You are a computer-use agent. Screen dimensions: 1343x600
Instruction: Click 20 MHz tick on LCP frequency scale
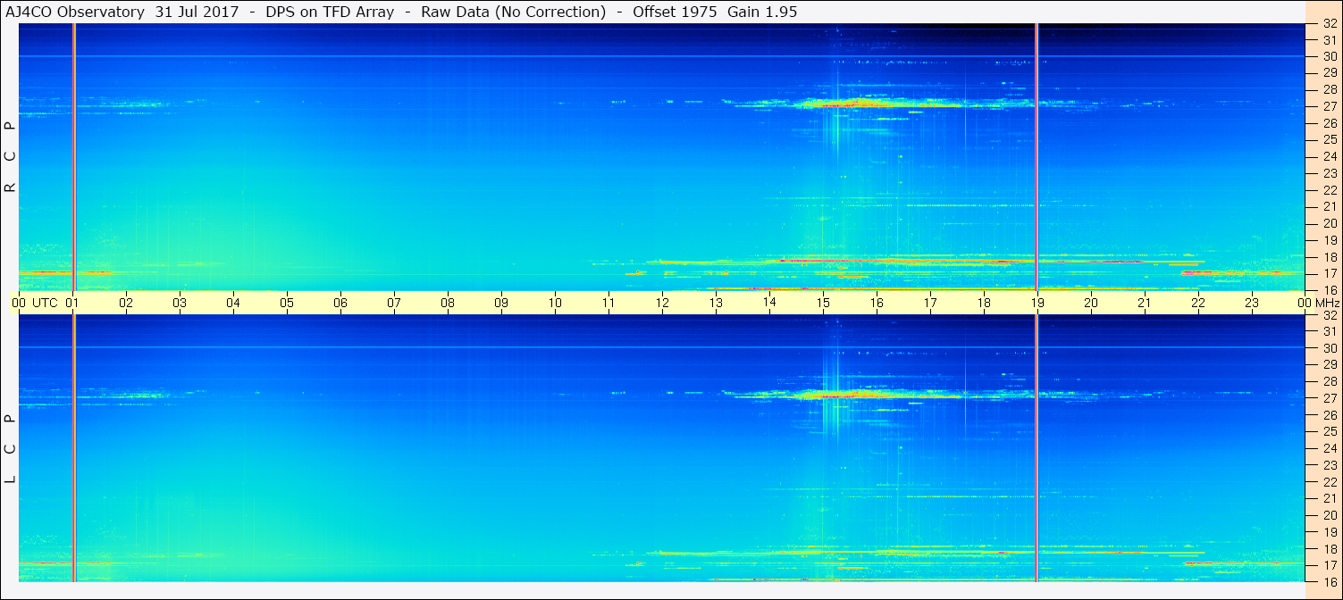point(1330,515)
